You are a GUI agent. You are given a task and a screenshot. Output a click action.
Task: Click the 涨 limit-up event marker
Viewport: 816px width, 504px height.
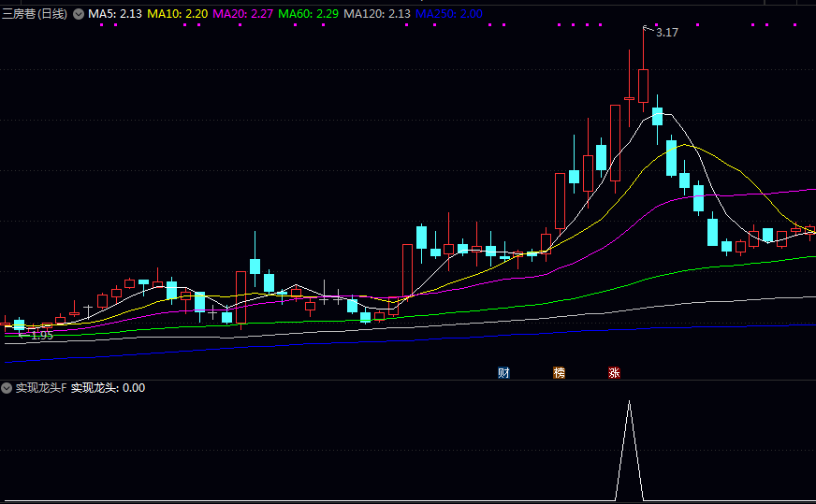click(615, 372)
